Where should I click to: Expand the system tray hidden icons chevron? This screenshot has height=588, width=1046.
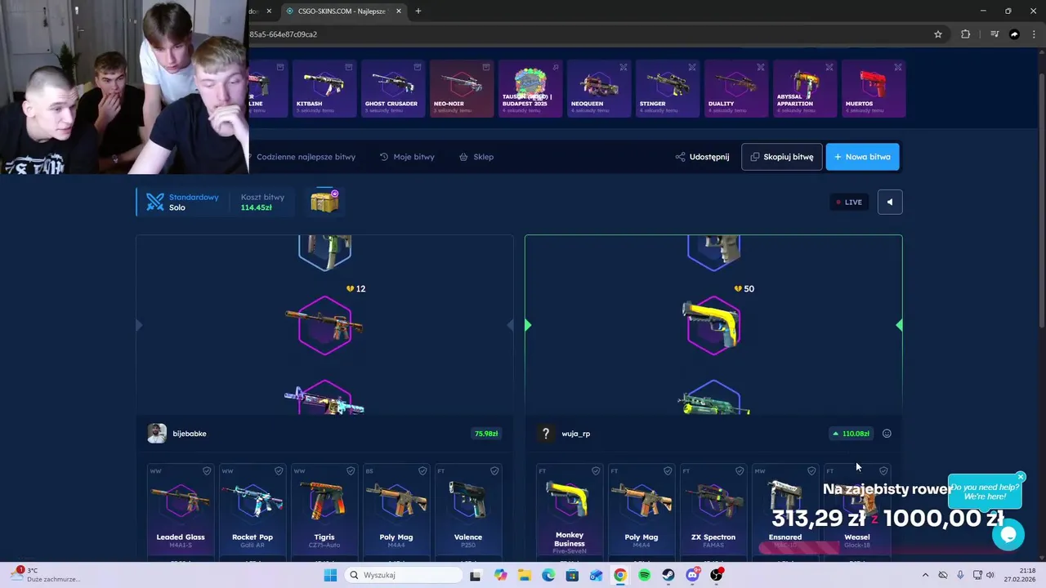coord(925,575)
